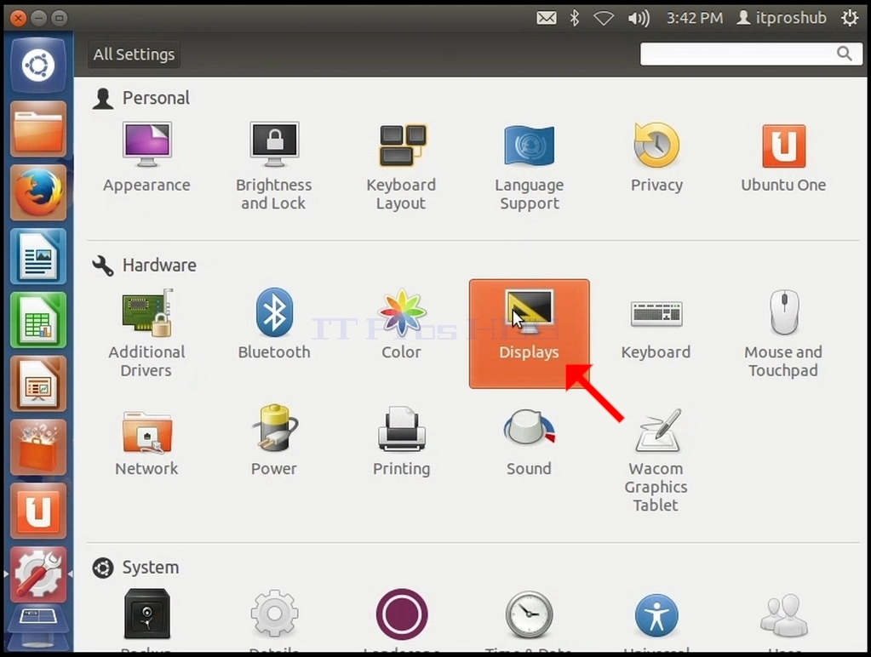871x657 pixels.
Task: Click the settings search field
Action: (x=751, y=54)
